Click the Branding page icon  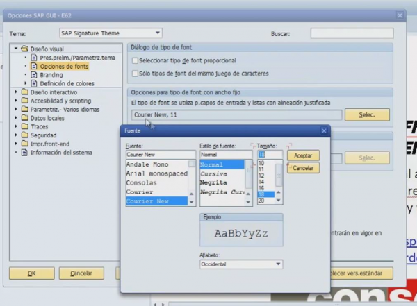[x=34, y=75]
